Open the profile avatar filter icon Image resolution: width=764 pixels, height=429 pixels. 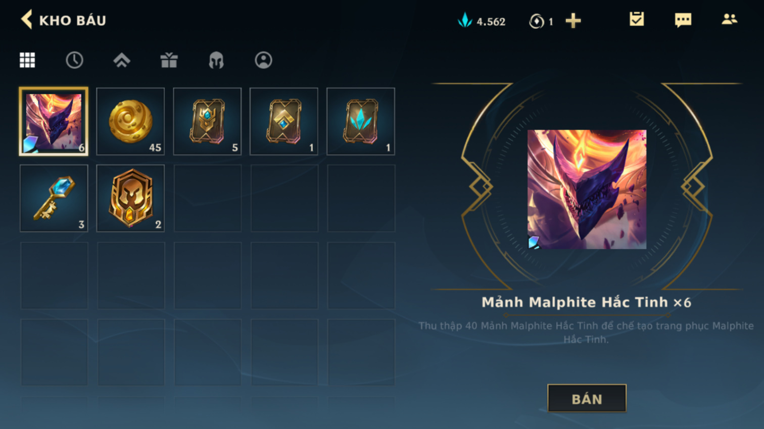click(263, 60)
